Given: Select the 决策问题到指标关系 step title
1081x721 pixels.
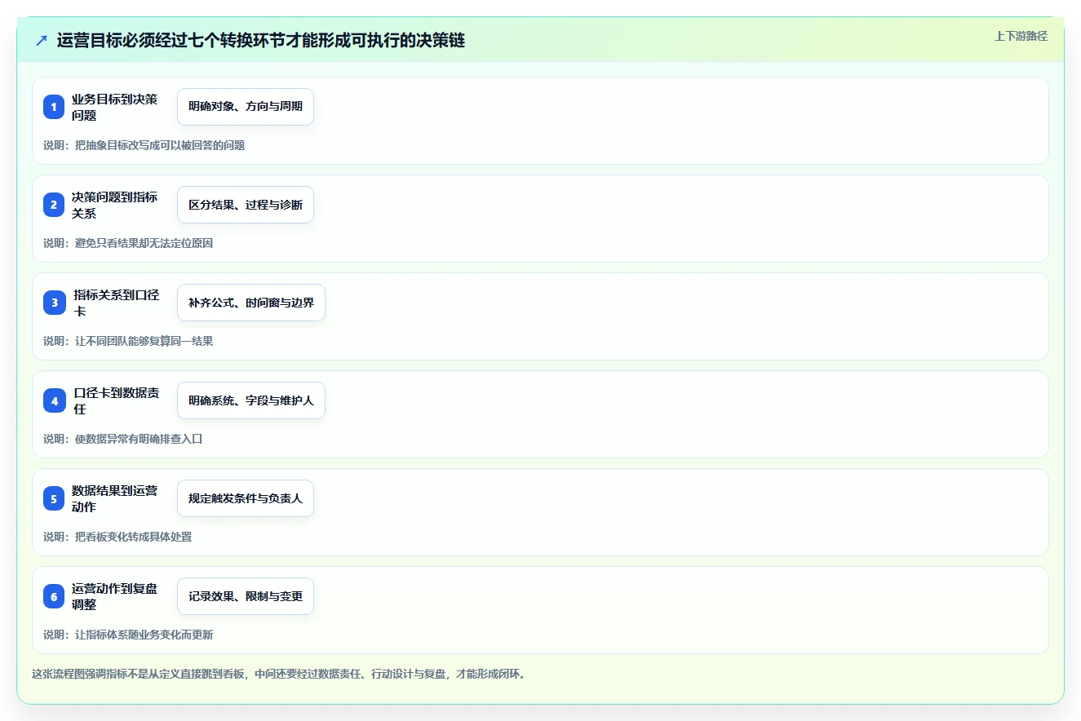Looking at the screenshot, I should coord(115,205).
